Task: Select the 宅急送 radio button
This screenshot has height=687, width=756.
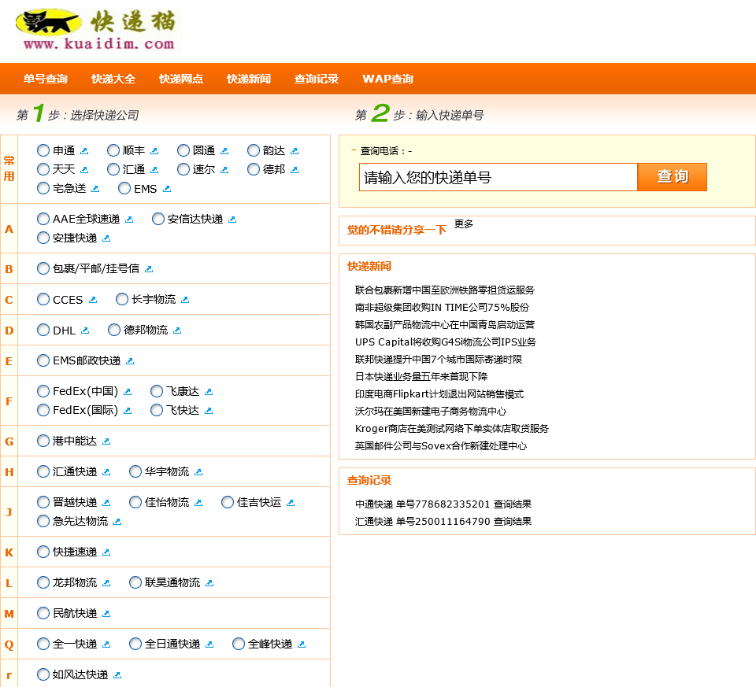Action: 43,188
